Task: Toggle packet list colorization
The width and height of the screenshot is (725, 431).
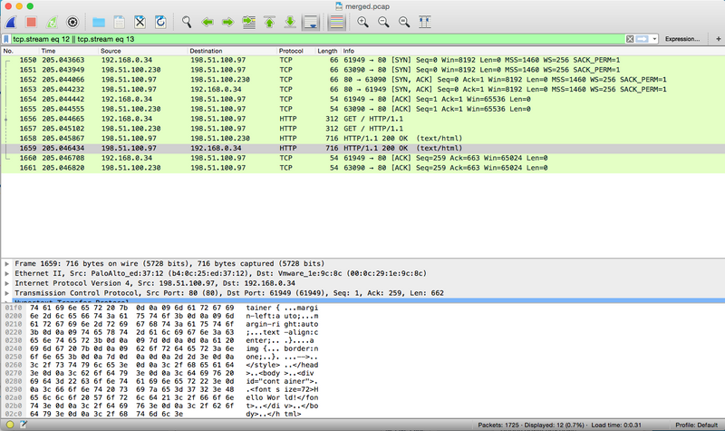Action: point(336,21)
